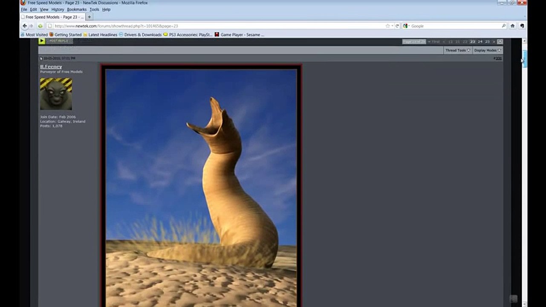Open the Game Player - Sesame bookmark
This screenshot has width=546, height=307.
tap(239, 35)
